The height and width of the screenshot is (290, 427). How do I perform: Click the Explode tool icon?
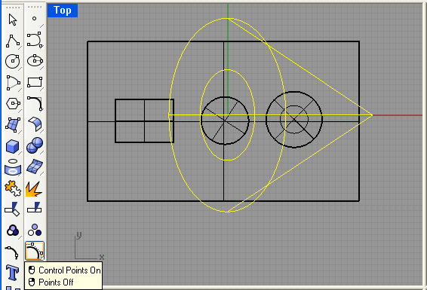(x=34, y=188)
